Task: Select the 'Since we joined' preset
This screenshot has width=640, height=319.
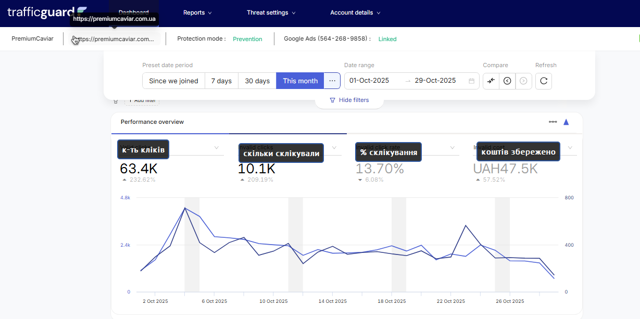Action: [x=173, y=81]
